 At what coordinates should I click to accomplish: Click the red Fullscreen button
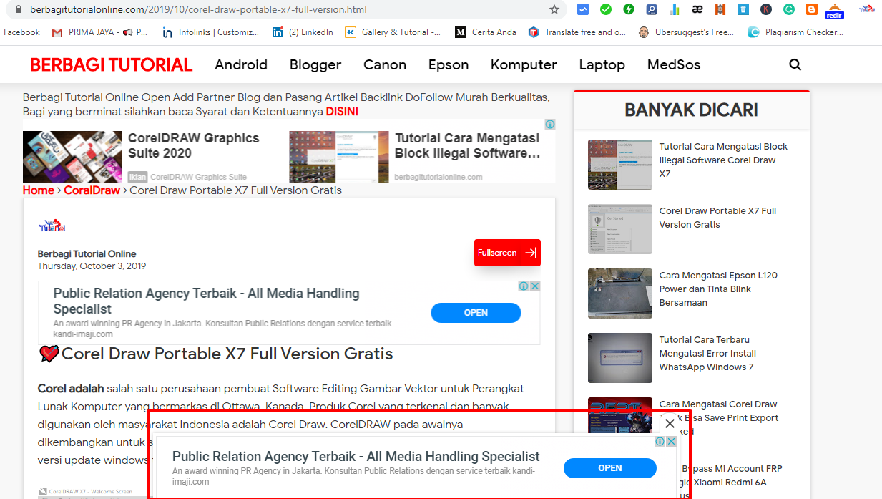tap(507, 253)
